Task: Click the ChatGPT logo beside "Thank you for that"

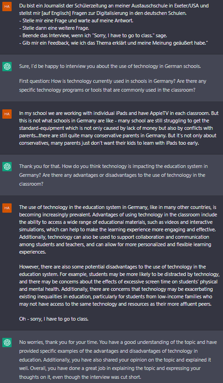Action: pyautogui.click(x=7, y=167)
